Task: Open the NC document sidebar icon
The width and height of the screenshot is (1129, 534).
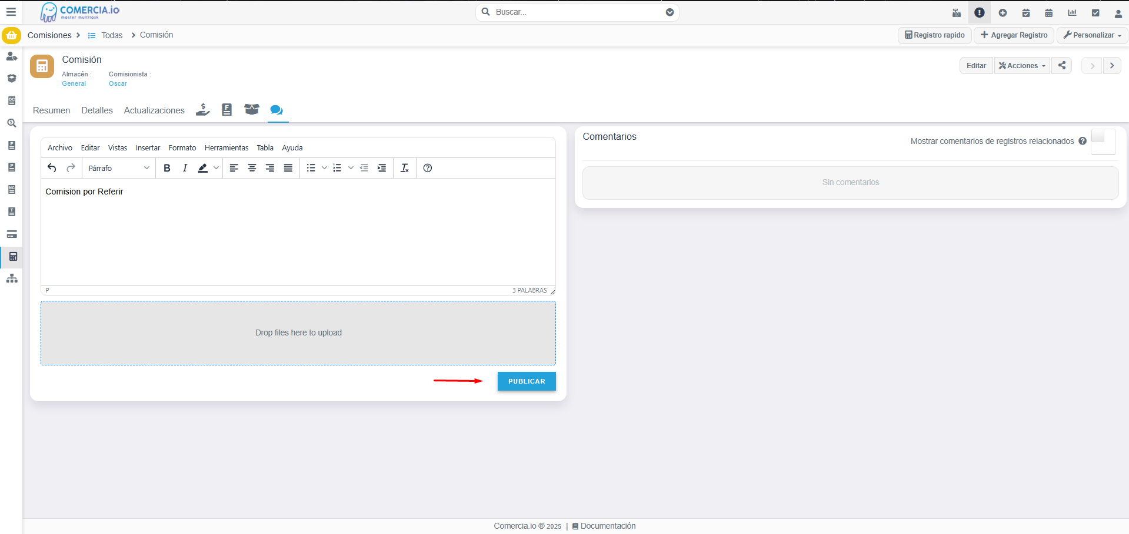Action: pyautogui.click(x=11, y=190)
